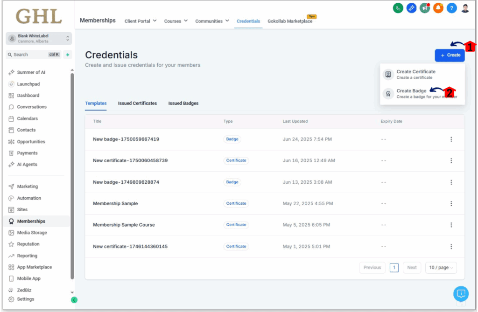The image size is (478, 312).
Task: Click the Badge tag for New badge-1750059667419
Action: pyautogui.click(x=232, y=139)
